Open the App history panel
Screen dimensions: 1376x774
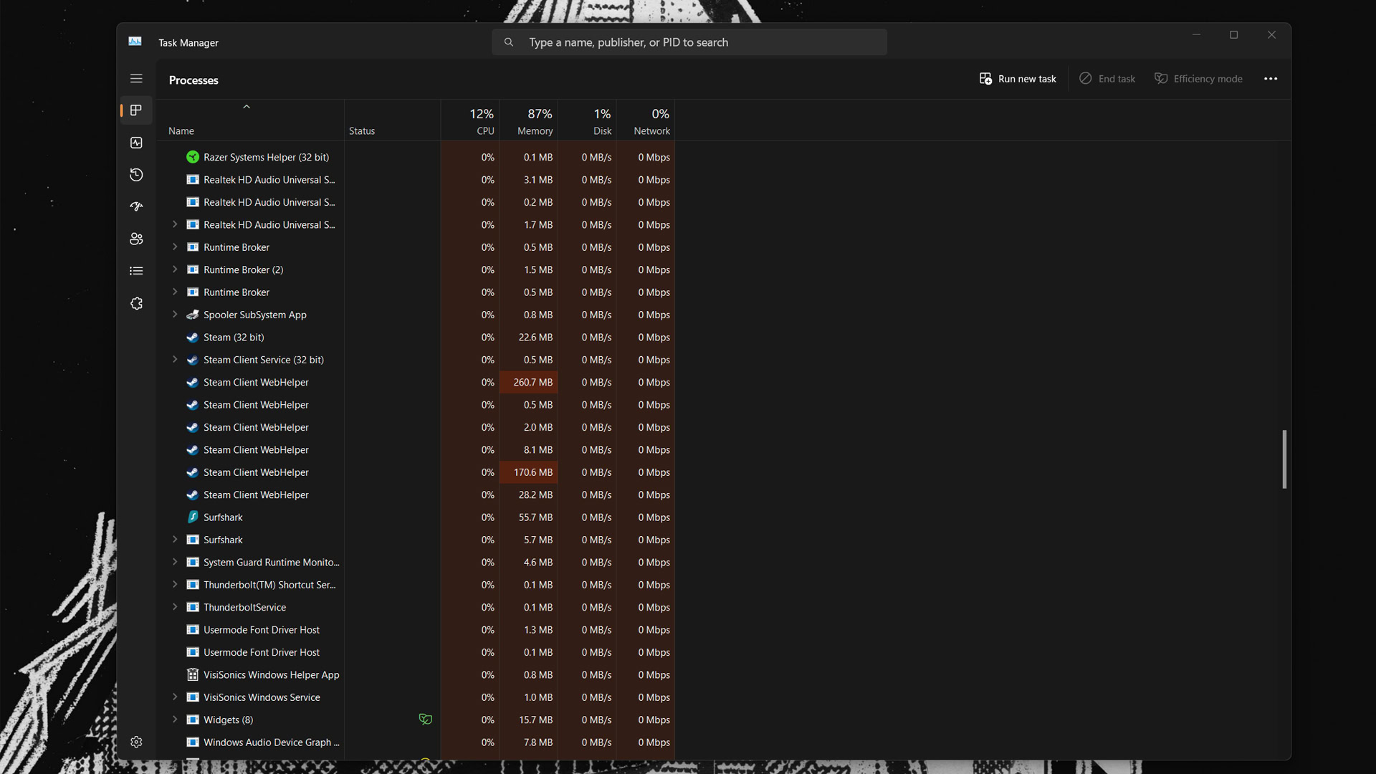point(136,174)
